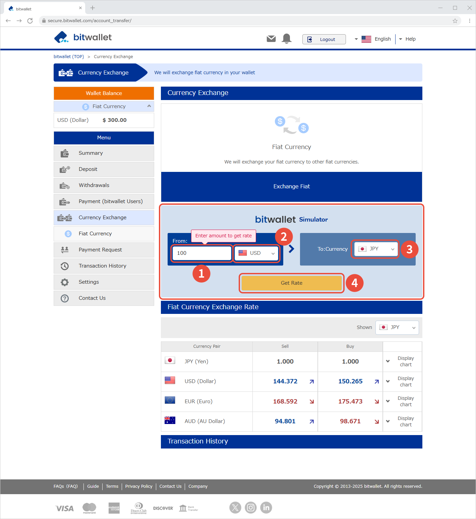Open the LinkedIn icon in footer

(x=266, y=508)
